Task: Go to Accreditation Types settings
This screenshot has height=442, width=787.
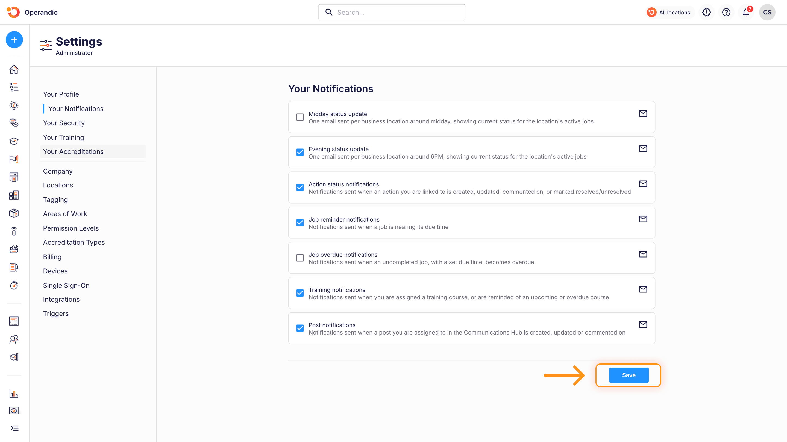Action: [x=74, y=243]
